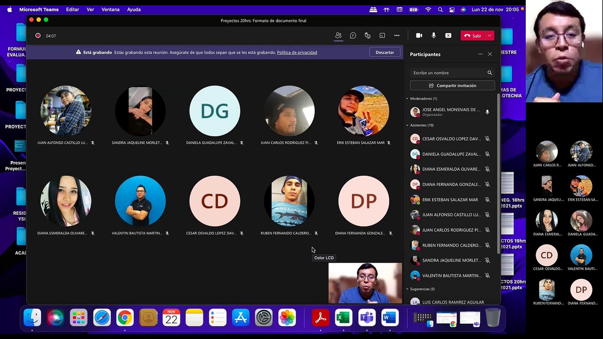Open dropdown arrow next to Salir

pos(490,36)
